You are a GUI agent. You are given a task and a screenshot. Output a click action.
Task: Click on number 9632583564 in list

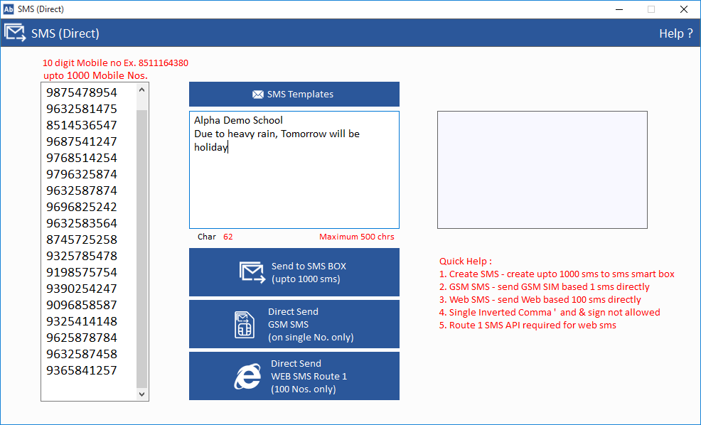(82, 223)
